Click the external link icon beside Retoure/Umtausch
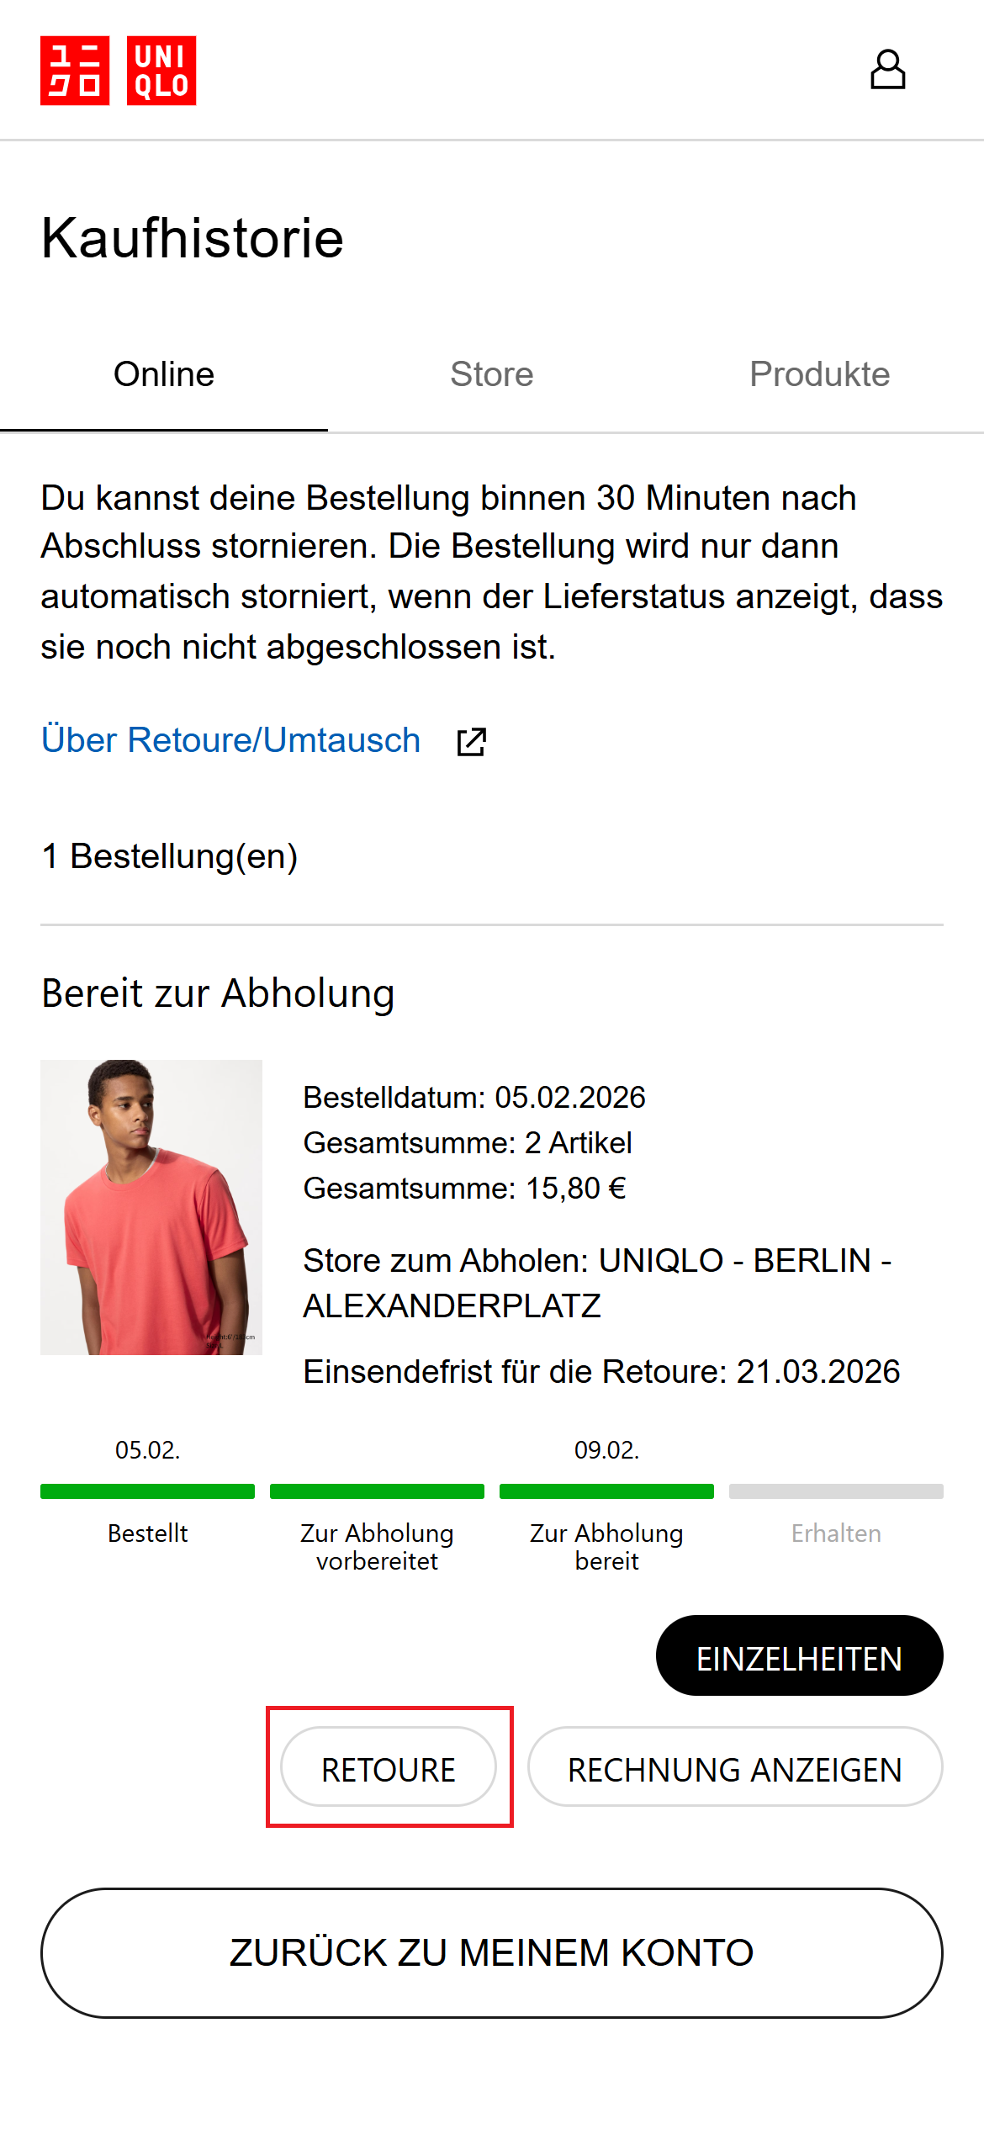 [x=471, y=742]
